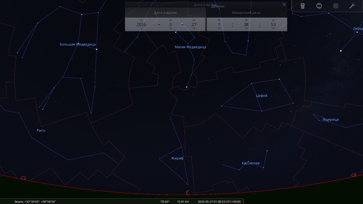
Task: Close the Дата и время dialog
Action: click(284, 5)
